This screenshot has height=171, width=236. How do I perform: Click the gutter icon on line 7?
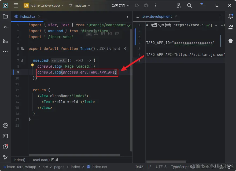22,60
